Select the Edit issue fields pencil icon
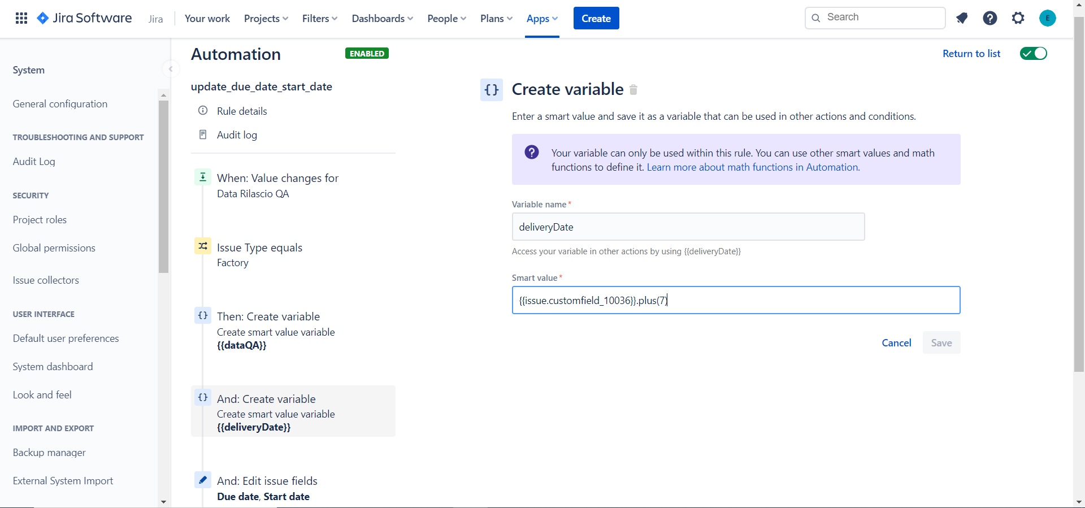 pyautogui.click(x=203, y=480)
